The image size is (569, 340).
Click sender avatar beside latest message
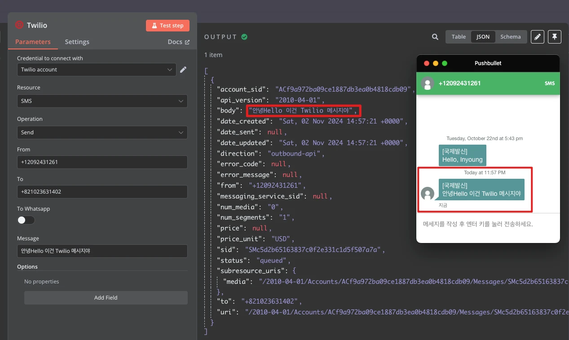[428, 194]
